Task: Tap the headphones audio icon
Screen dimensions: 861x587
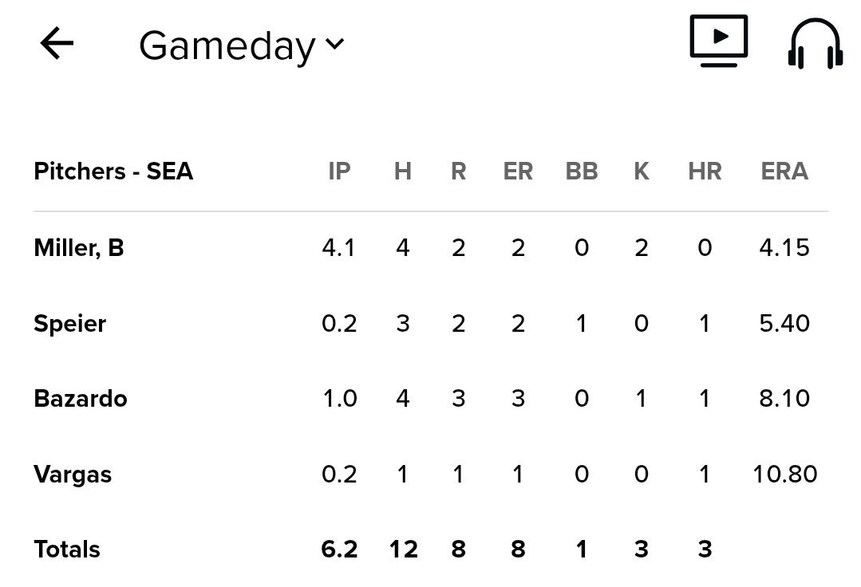Action: point(815,44)
